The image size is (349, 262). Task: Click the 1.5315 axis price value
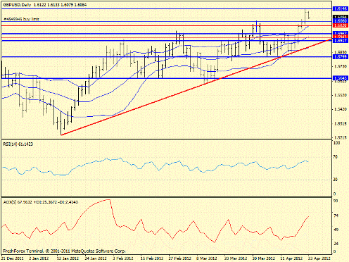coord(341,123)
